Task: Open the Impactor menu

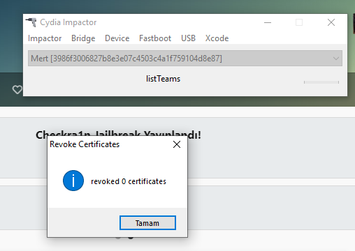Action: (x=45, y=38)
